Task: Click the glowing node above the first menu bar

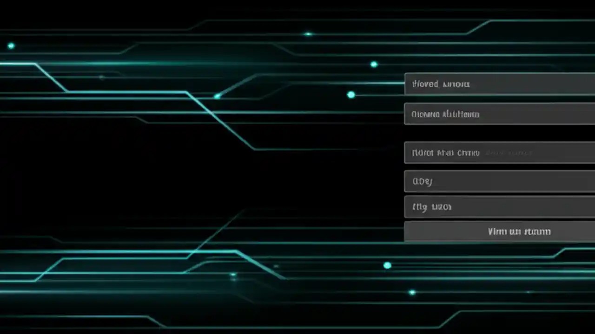Action: (374, 64)
